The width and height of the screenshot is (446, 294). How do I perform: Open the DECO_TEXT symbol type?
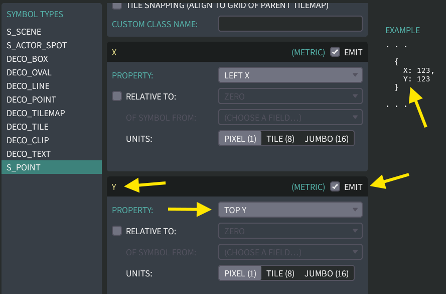point(29,154)
